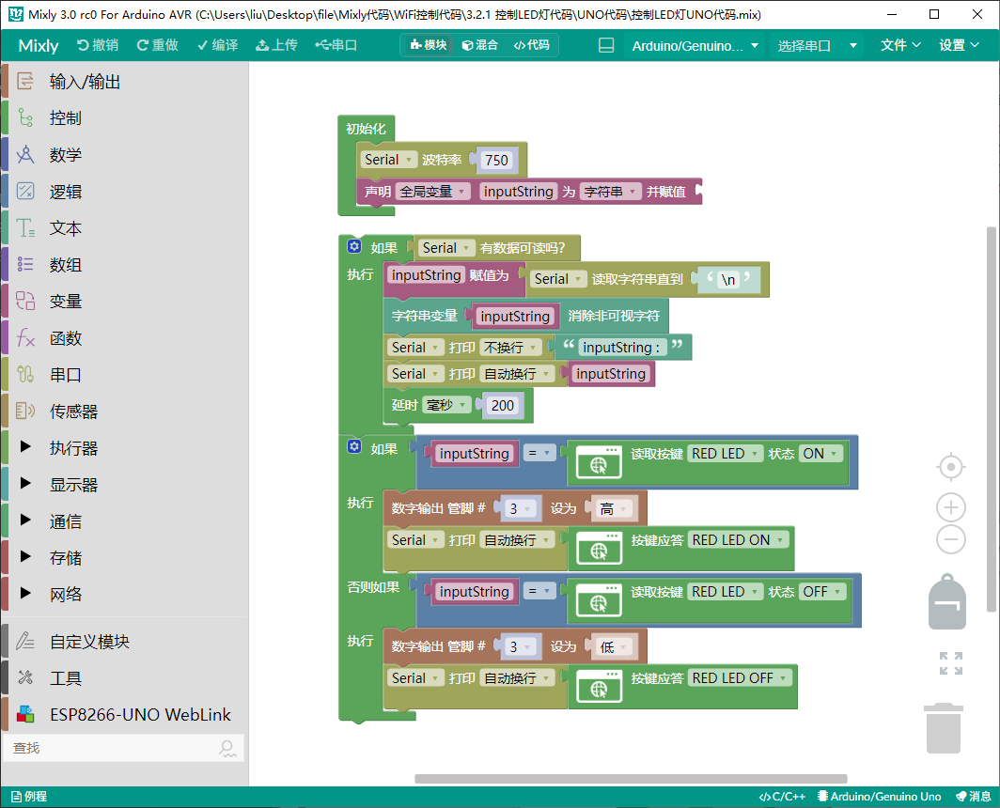Open the 全局变量 dropdown in declare block
1000x808 pixels.
[433, 192]
